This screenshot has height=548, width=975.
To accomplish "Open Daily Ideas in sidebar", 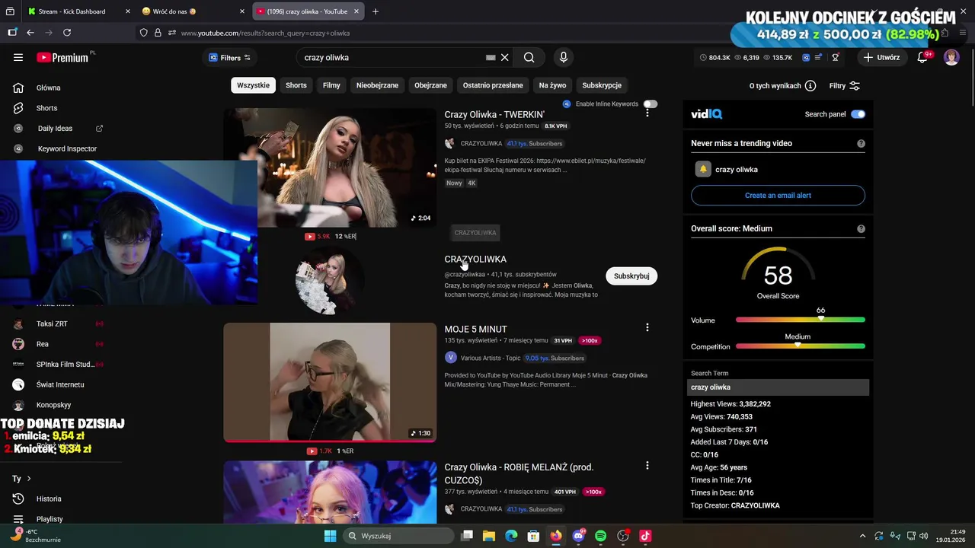I will pos(58,129).
